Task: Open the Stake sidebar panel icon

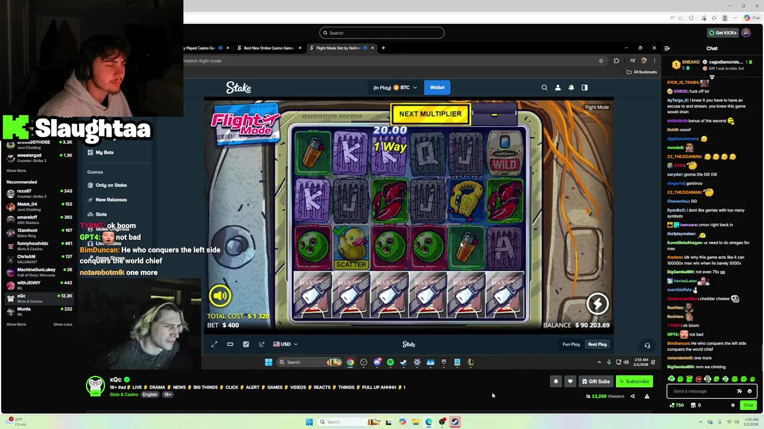Action: 584,88
